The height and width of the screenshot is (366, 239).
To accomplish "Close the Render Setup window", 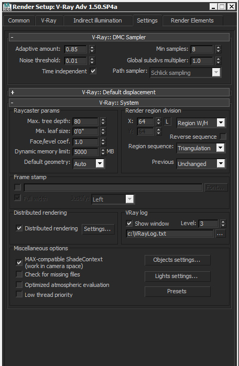I will coord(231,6).
